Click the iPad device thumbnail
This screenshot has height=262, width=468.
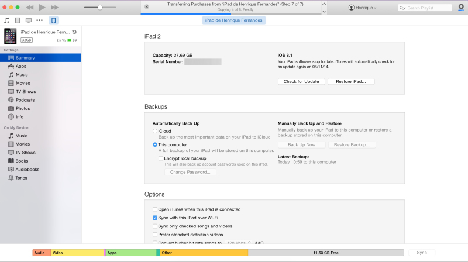click(11, 36)
